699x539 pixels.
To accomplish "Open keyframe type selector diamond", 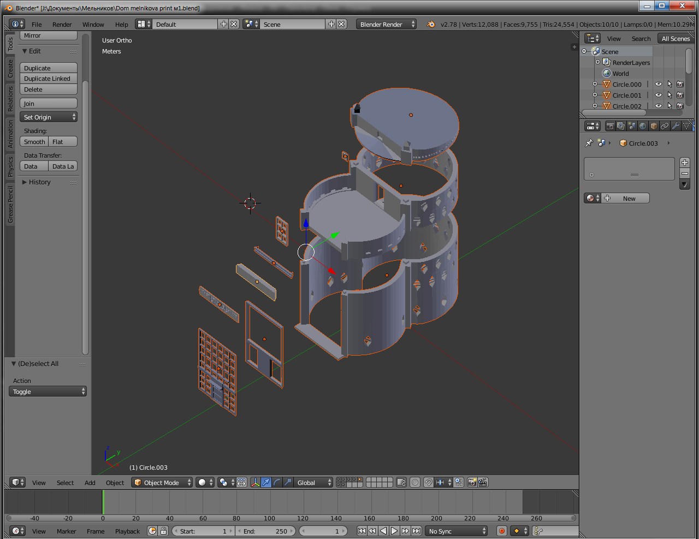I will click(x=519, y=531).
